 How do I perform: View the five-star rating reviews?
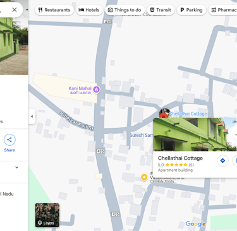[x=176, y=165]
